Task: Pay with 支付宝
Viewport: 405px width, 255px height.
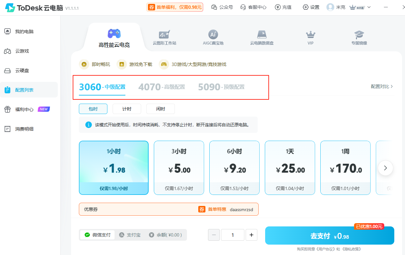Action: (x=130, y=235)
